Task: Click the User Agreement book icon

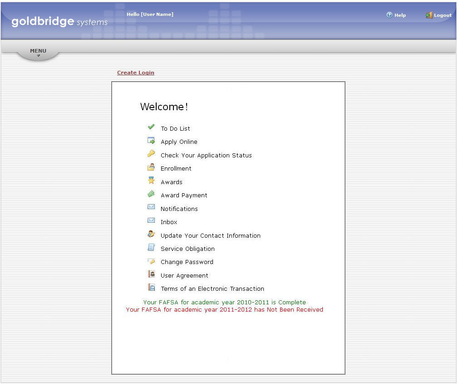Action: coord(151,274)
